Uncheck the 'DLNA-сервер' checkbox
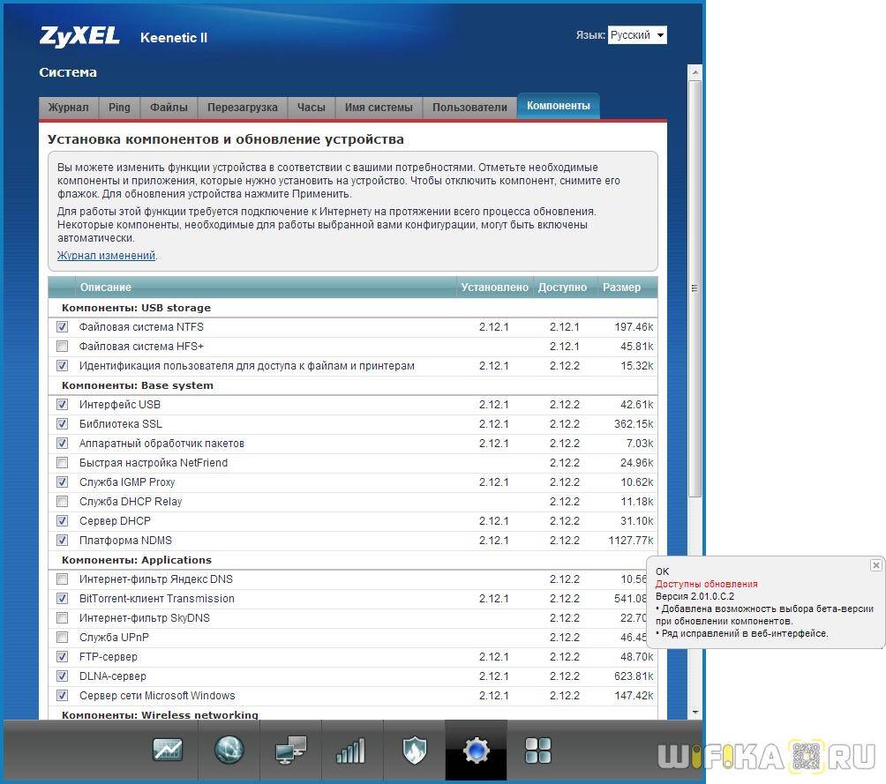This screenshot has height=784, width=886. (x=62, y=676)
